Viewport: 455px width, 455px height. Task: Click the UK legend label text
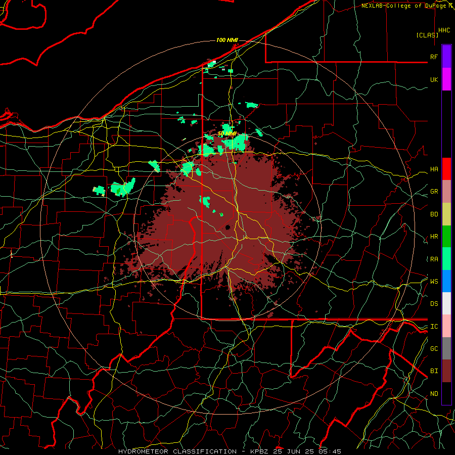434,79
